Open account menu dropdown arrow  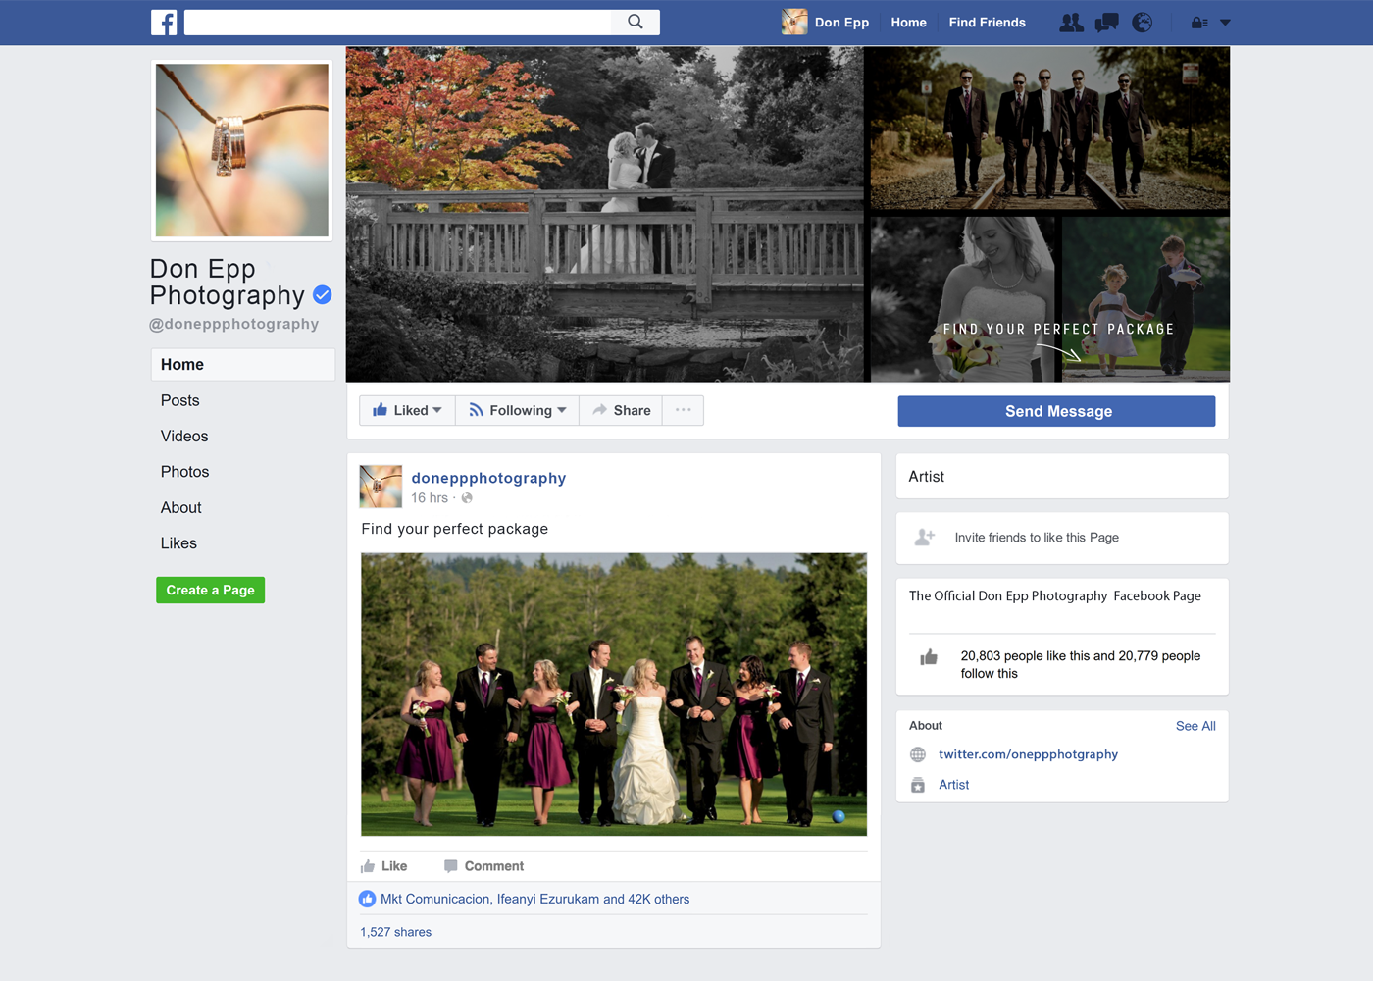1225,23
